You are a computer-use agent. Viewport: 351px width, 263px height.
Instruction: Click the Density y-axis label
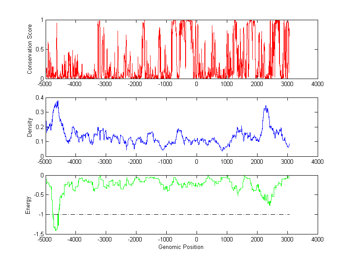(30, 127)
